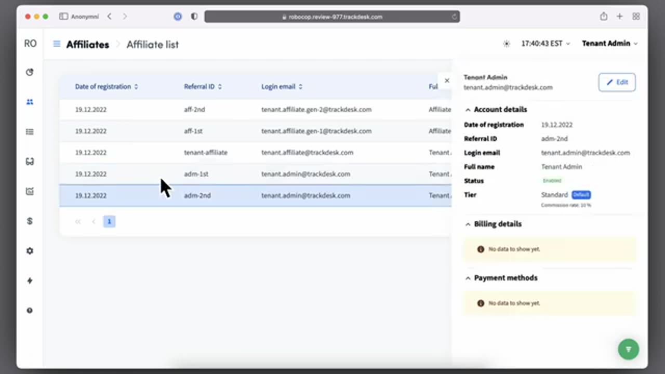Click email tenant.affiliate.gen-1@trackdesk.com
The image size is (665, 374).
(x=316, y=131)
